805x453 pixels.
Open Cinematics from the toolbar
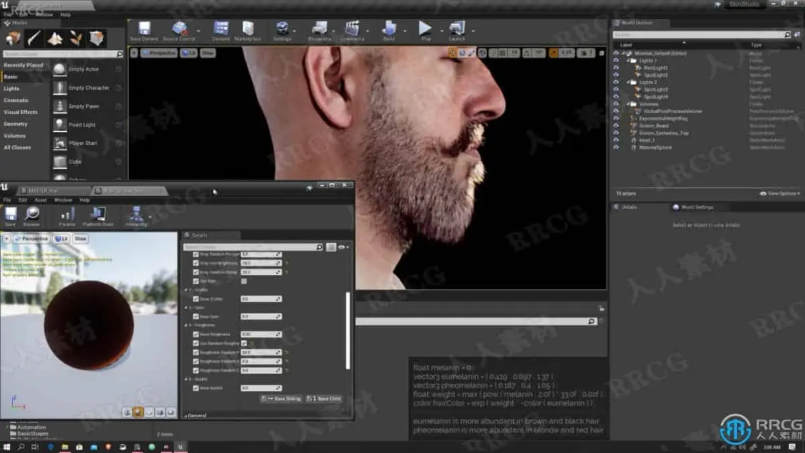[x=352, y=30]
